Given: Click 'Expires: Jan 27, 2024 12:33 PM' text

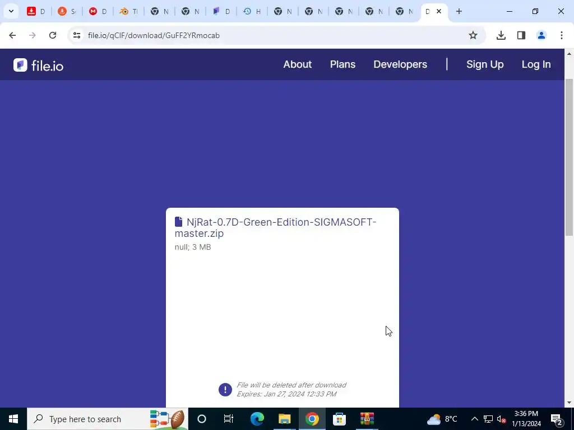Looking at the screenshot, I should point(286,394).
